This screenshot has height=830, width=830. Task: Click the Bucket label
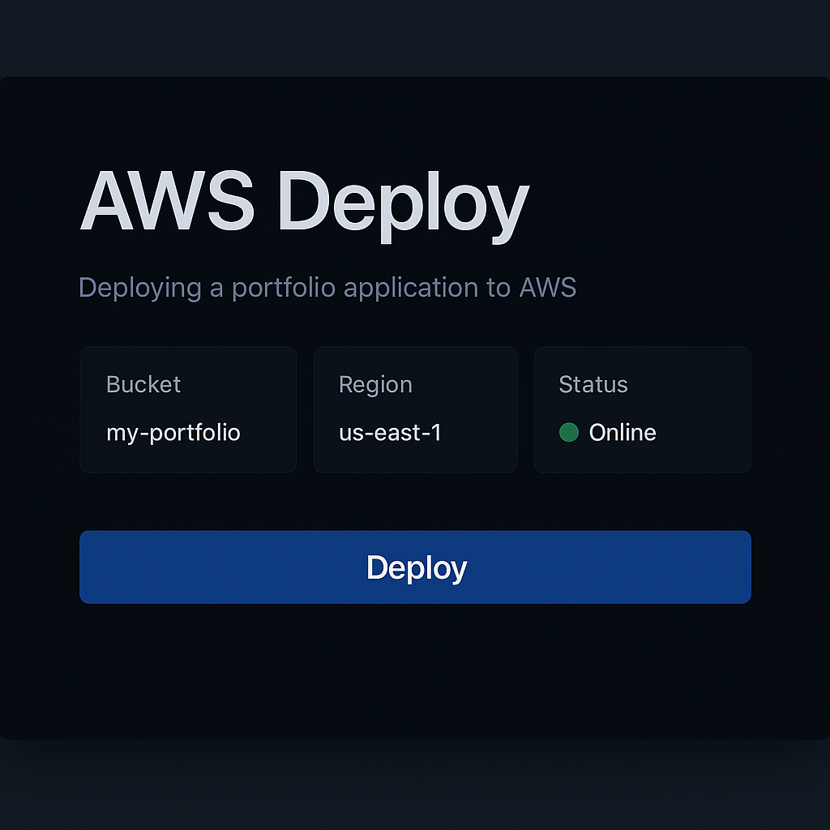(143, 384)
